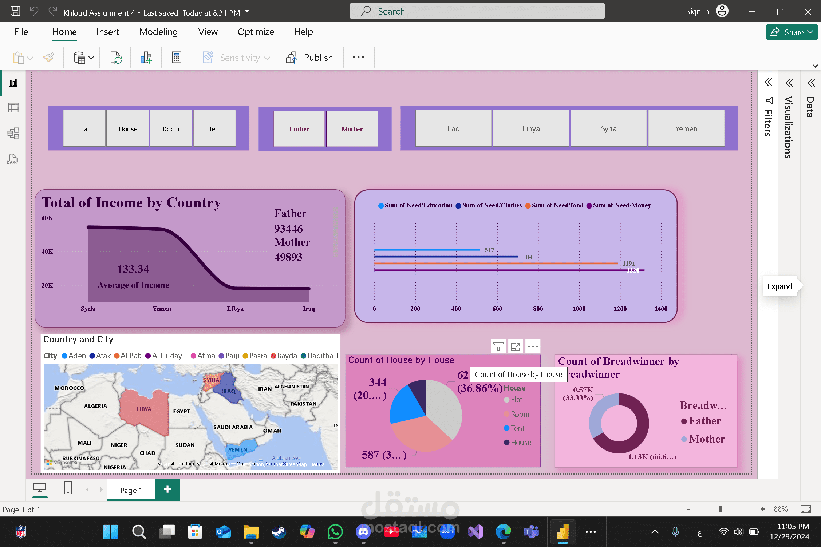
Task: Open the Get data dropdown arrow
Action: (x=91, y=58)
